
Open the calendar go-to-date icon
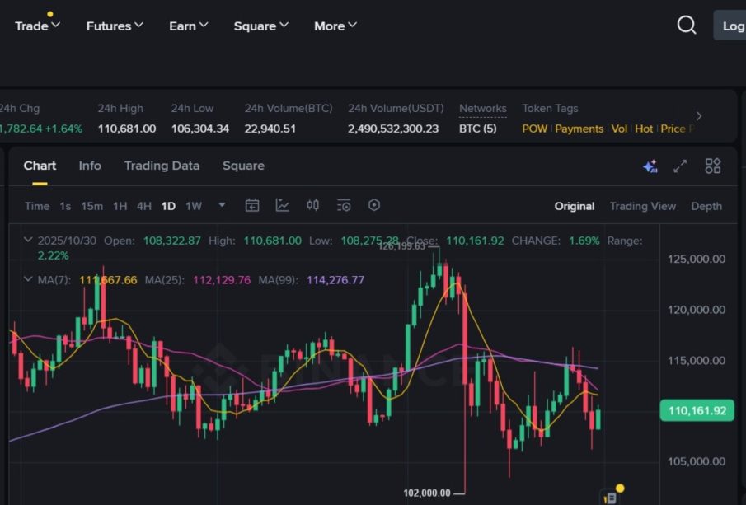coord(252,206)
